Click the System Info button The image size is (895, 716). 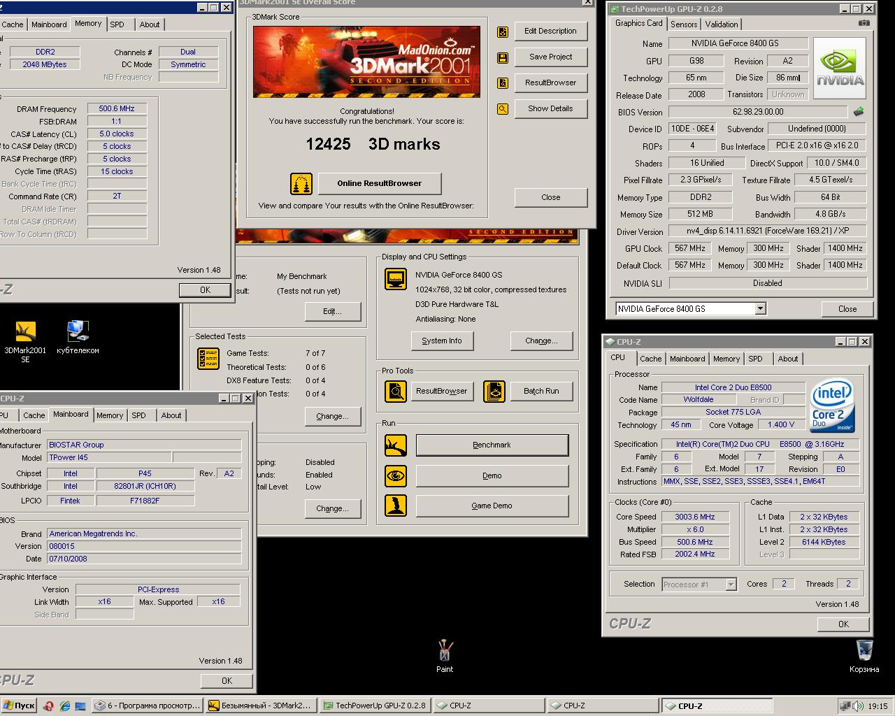(x=442, y=341)
